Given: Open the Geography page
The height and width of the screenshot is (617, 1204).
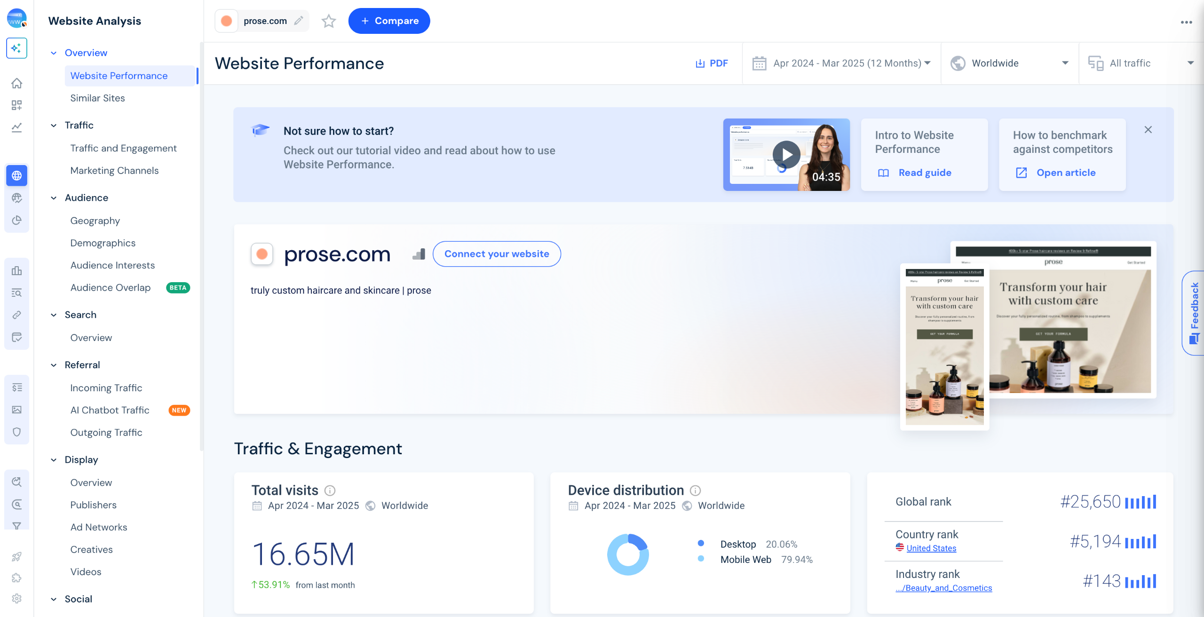Looking at the screenshot, I should (95, 221).
